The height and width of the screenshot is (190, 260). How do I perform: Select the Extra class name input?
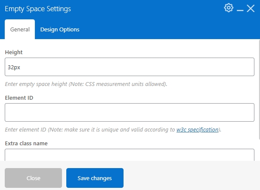pyautogui.click(x=130, y=155)
